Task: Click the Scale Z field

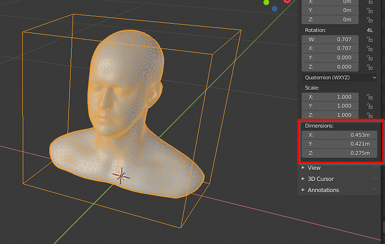Action: click(x=330, y=115)
